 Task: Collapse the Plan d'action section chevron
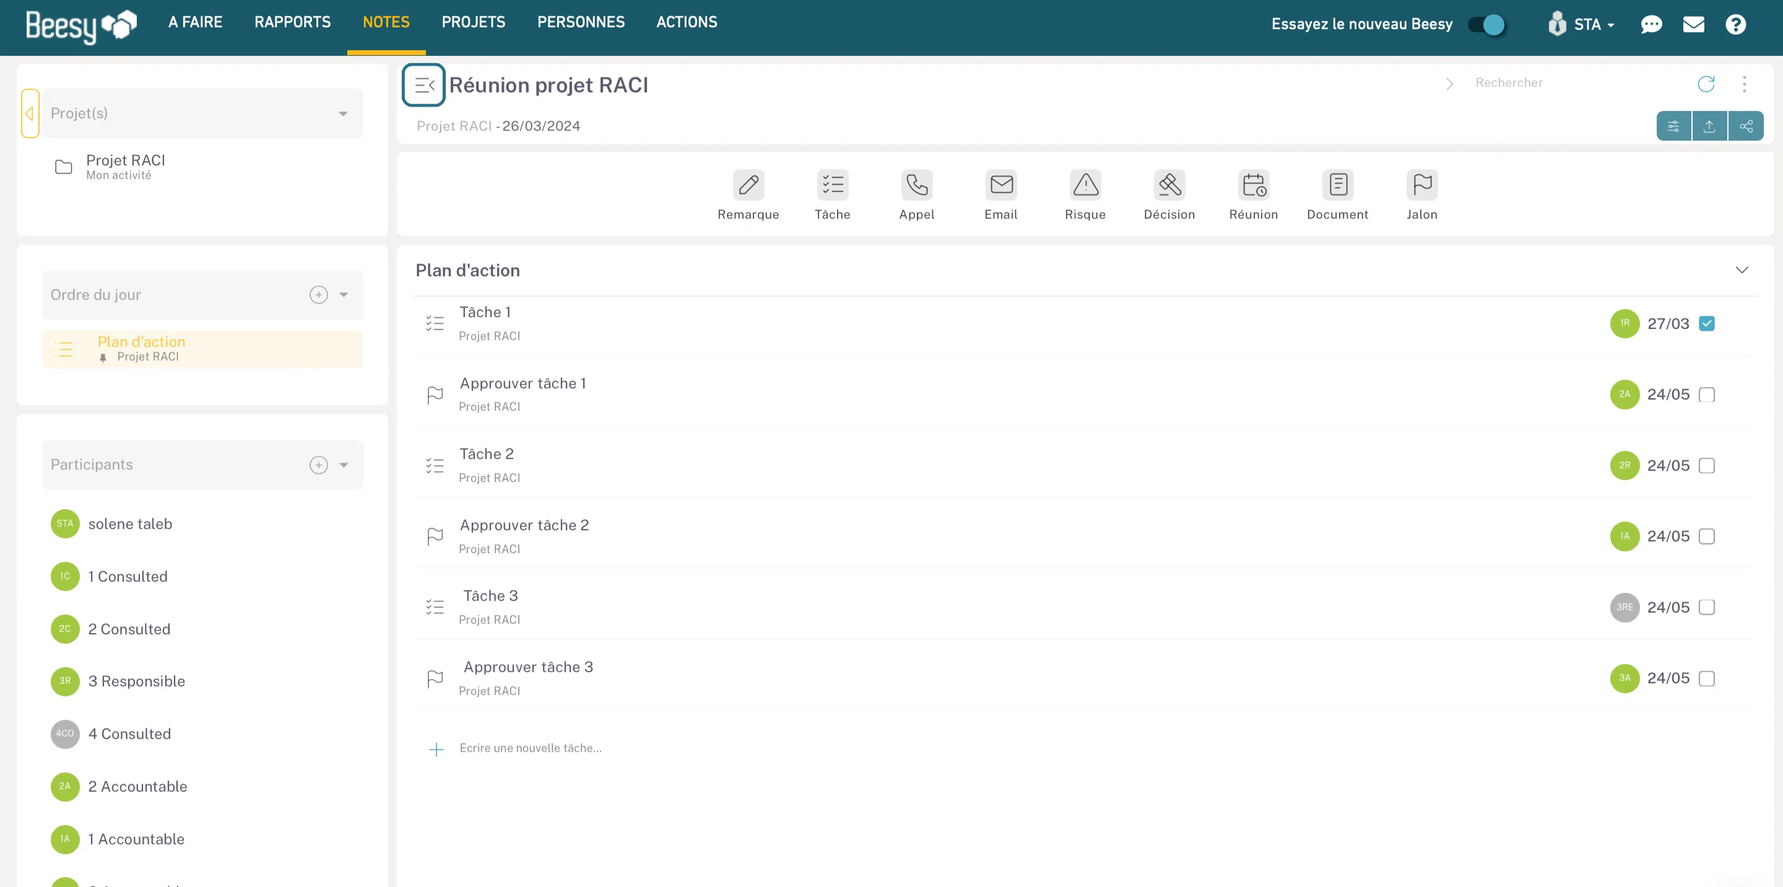(1742, 270)
